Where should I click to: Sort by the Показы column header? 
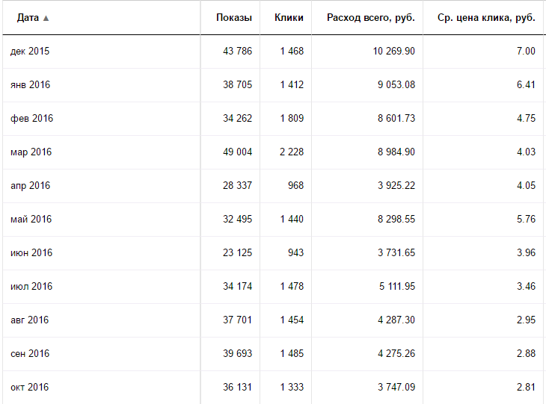234,18
